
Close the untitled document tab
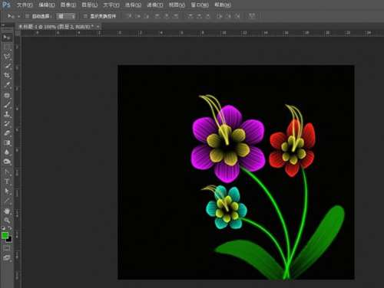(98, 26)
